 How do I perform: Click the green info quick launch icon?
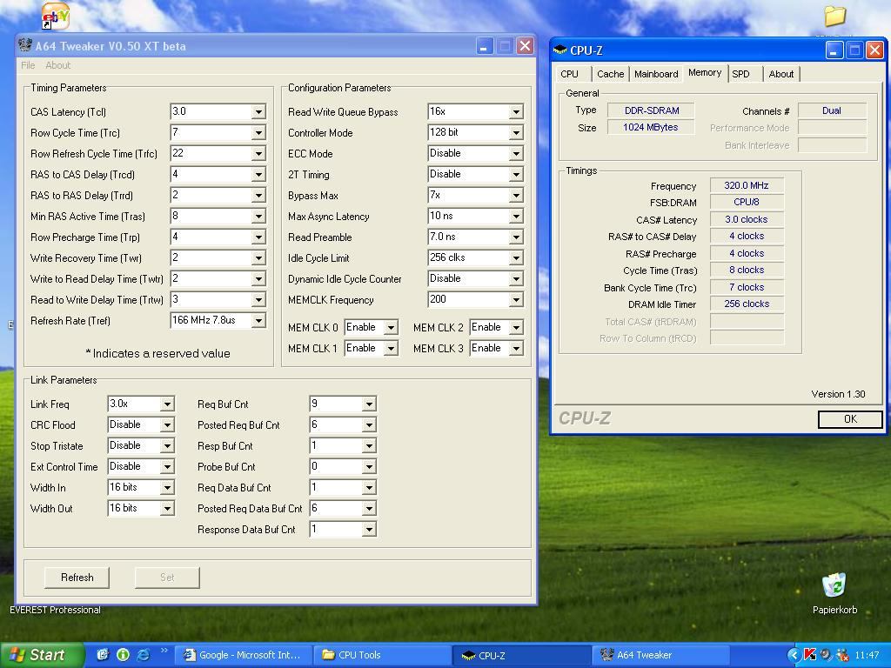pos(123,654)
